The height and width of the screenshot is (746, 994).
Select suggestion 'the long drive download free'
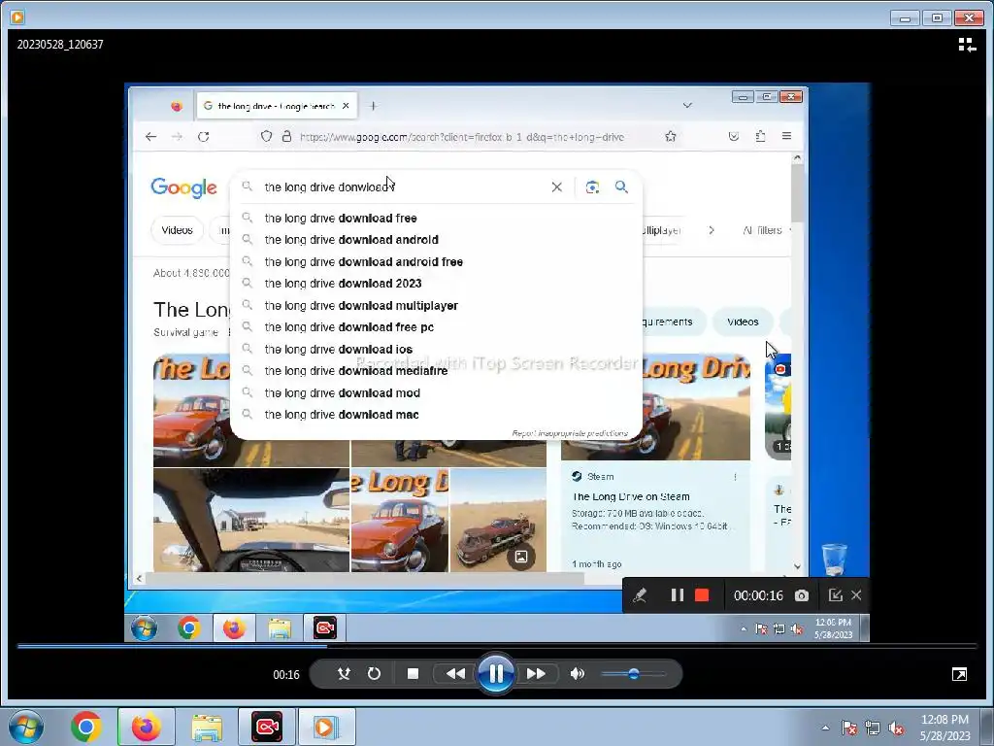pyautogui.click(x=436, y=219)
